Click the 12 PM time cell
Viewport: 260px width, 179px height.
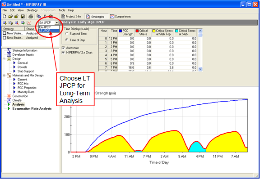click(112, 38)
